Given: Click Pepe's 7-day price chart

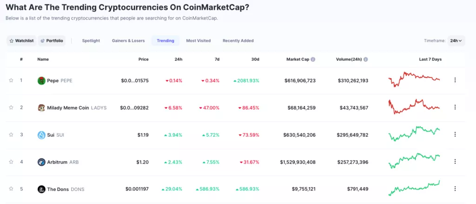Looking at the screenshot, I should (x=414, y=79).
